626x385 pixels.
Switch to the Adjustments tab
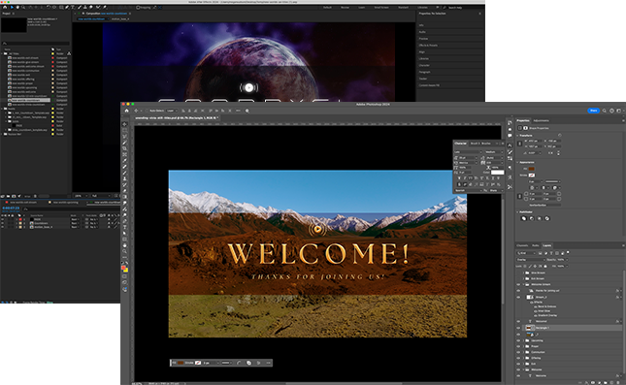(x=541, y=120)
